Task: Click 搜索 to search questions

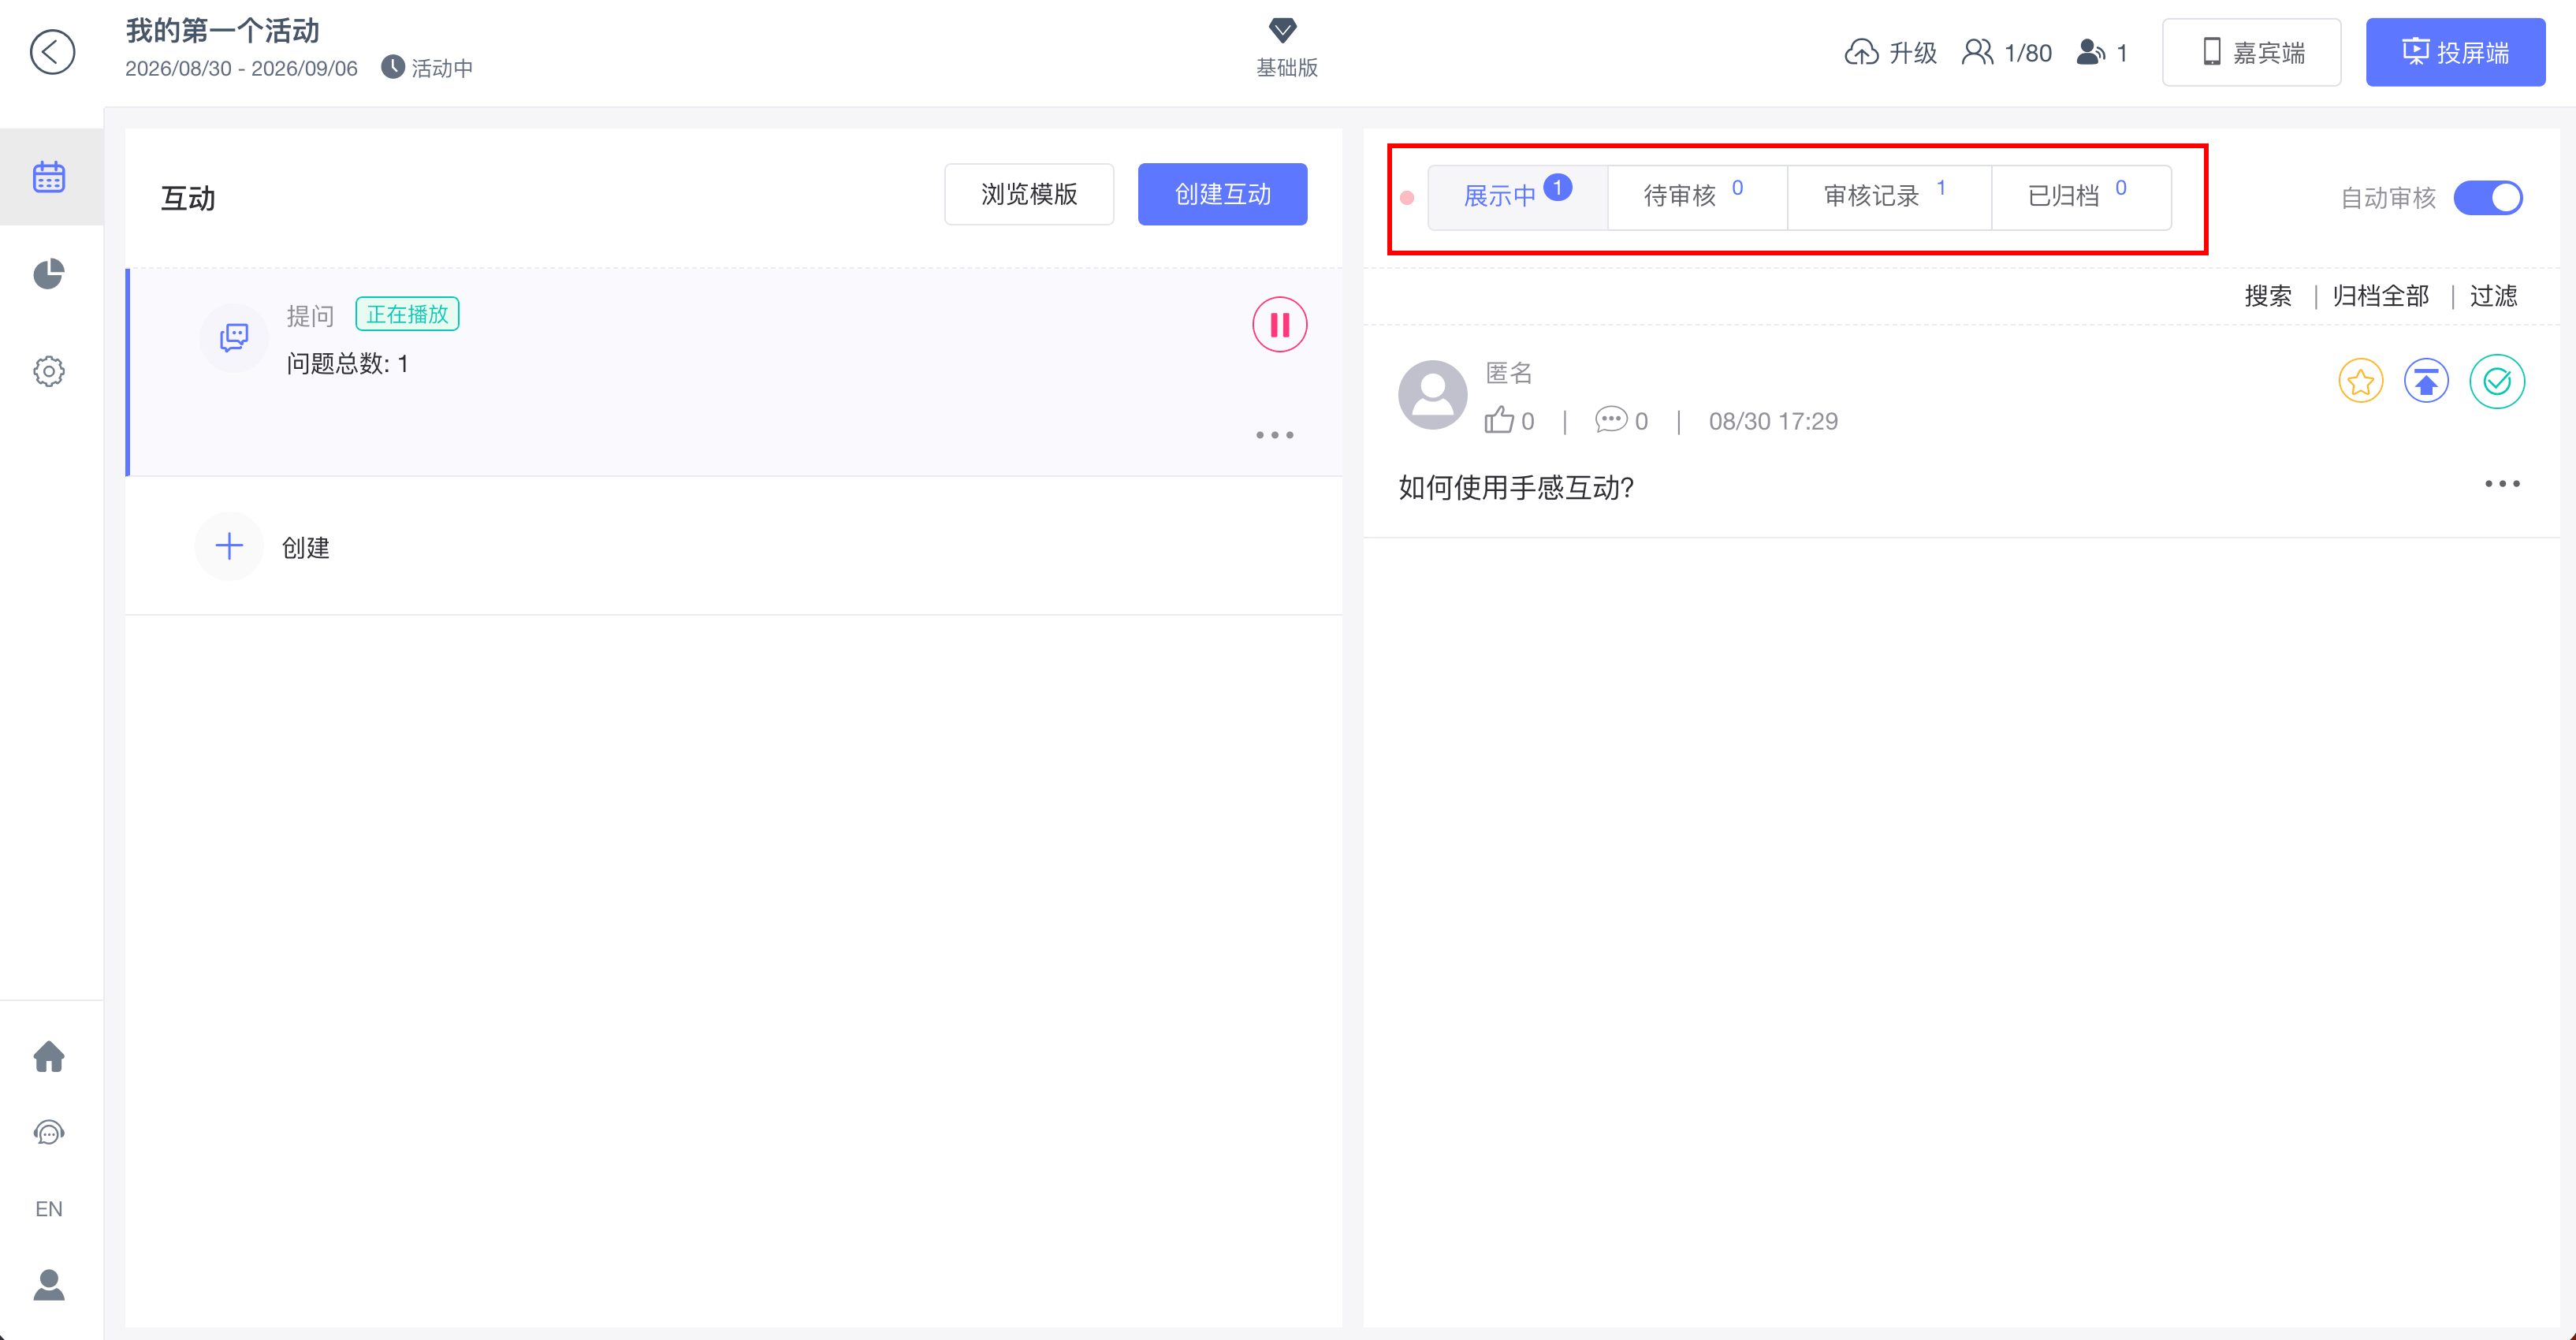Action: point(2267,296)
